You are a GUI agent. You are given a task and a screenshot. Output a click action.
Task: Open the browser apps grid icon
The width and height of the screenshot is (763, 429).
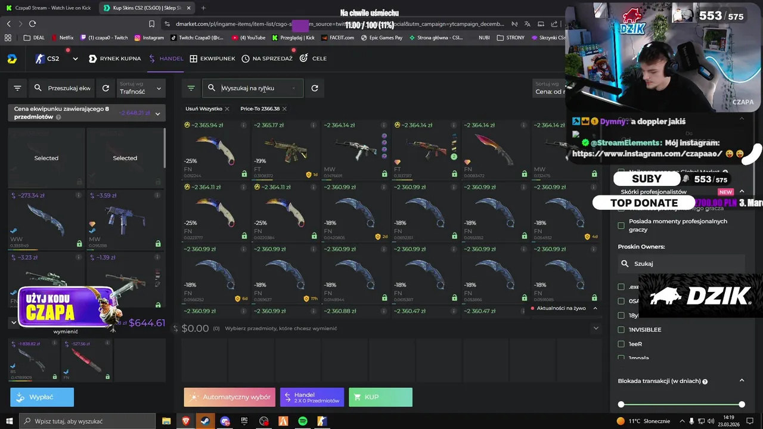(8, 38)
